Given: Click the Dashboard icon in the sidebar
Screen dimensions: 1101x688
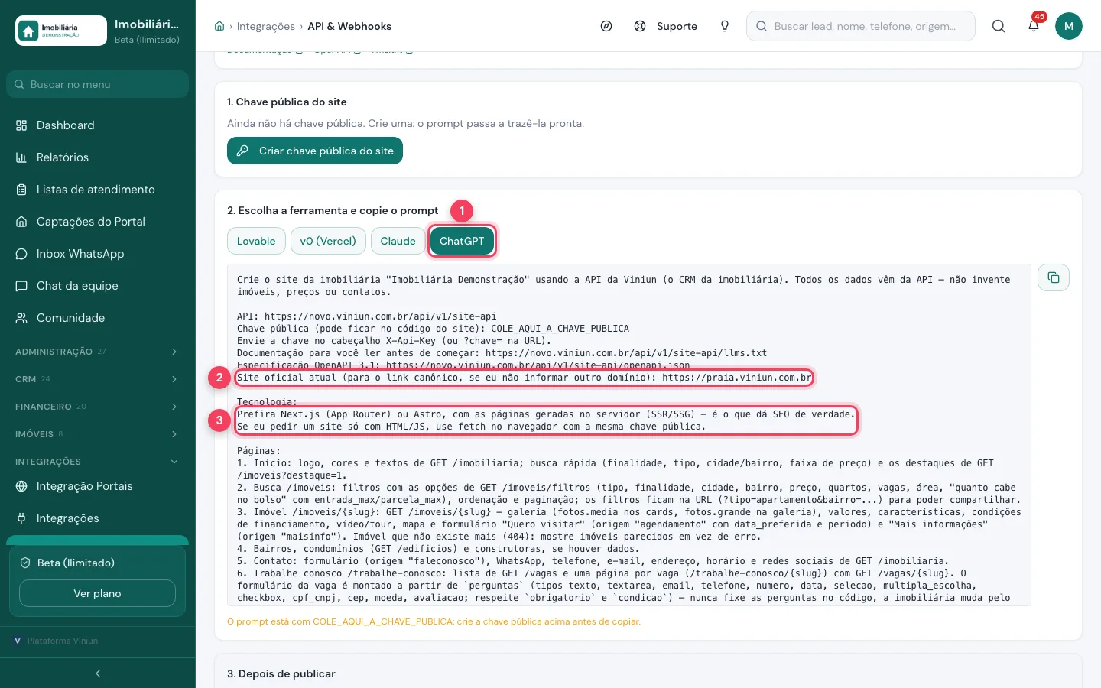Looking at the screenshot, I should click(21, 125).
